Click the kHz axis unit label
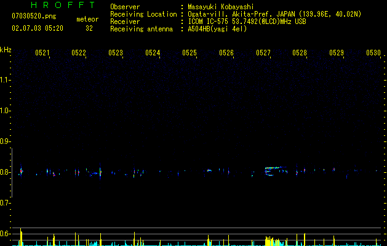387x246 pixels. [6, 50]
